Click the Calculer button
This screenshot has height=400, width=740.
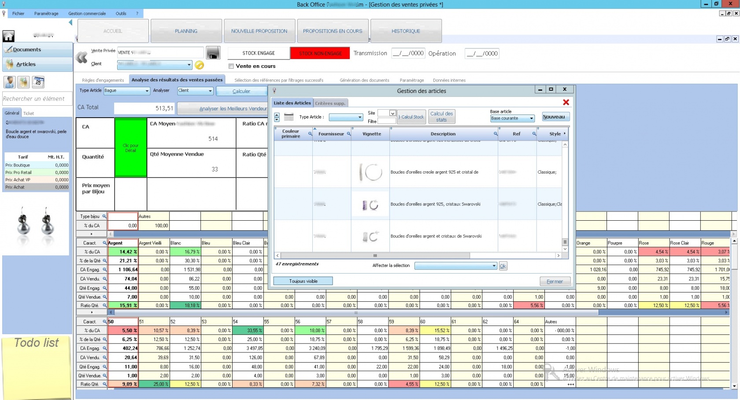coord(241,91)
